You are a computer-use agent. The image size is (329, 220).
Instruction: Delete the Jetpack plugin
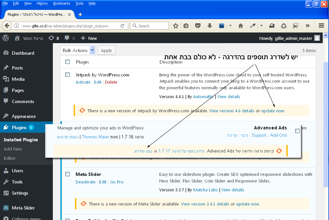click(111, 82)
